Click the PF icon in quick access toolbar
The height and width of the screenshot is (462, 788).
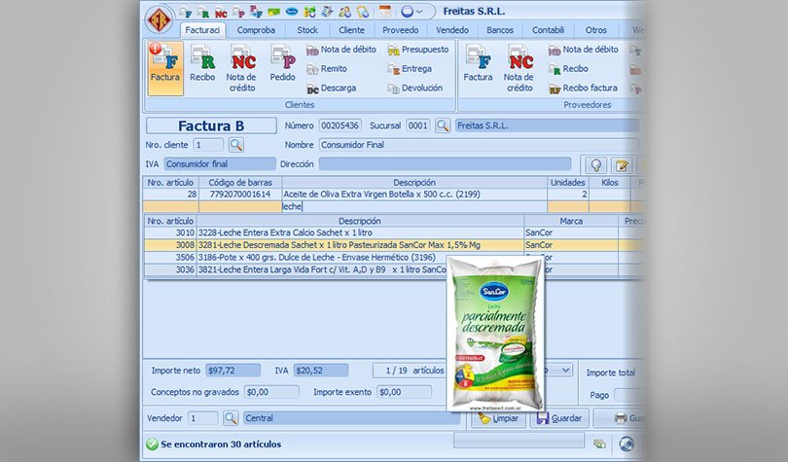(x=256, y=11)
